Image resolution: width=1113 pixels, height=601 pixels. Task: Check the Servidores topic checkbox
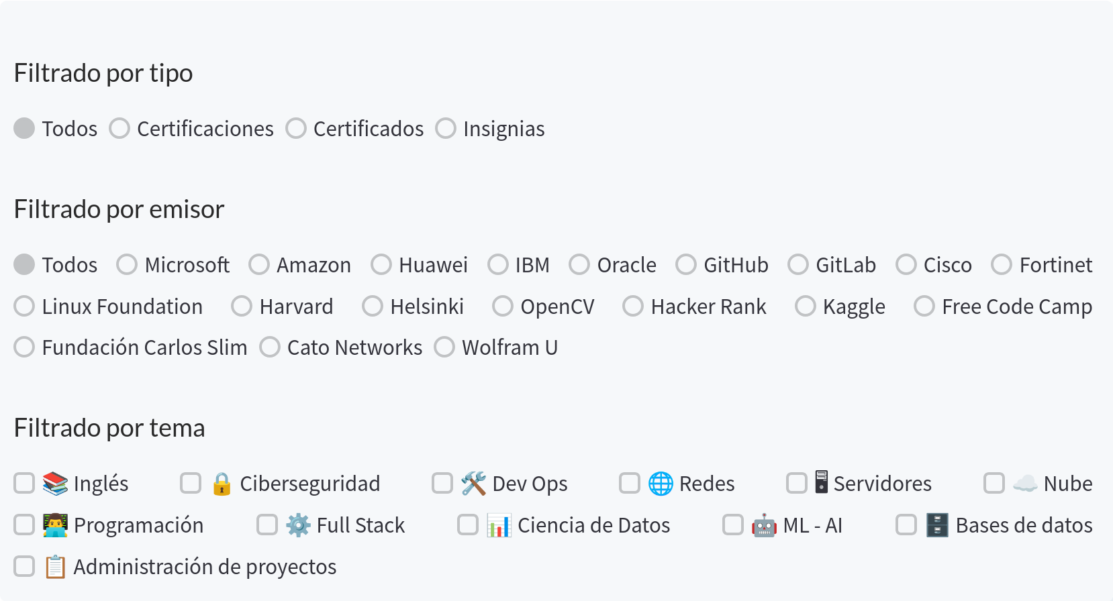point(797,483)
